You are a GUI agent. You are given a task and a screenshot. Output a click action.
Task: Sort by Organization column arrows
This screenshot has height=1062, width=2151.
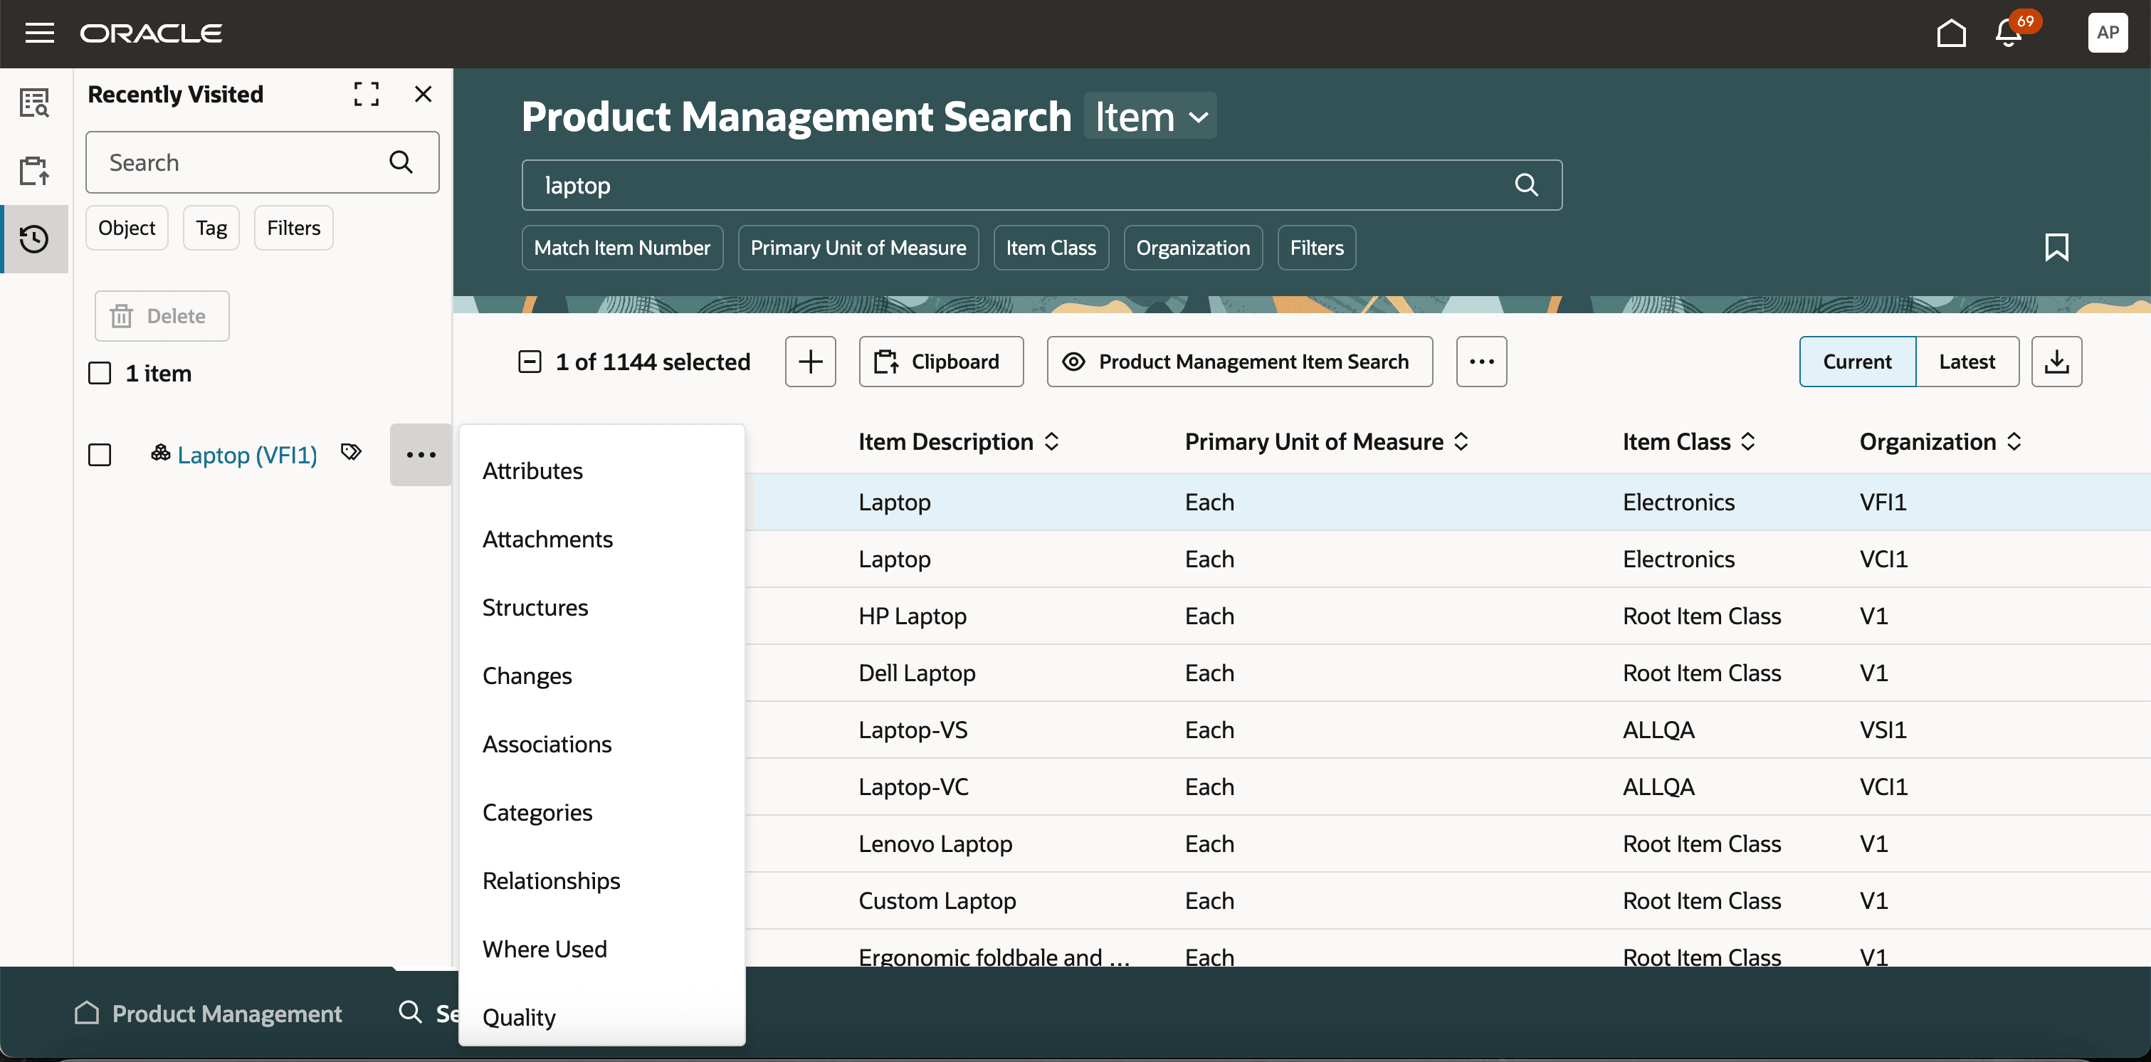point(2014,441)
